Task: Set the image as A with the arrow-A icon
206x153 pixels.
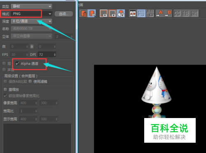Action: (x=159, y=14)
